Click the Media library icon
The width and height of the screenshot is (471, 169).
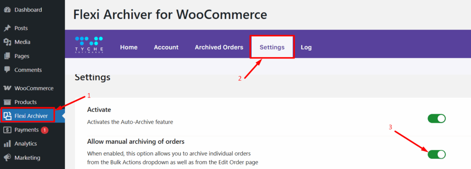coord(7,42)
